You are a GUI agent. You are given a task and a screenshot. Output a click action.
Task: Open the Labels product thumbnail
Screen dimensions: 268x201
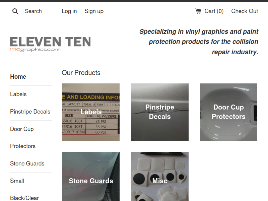91,112
